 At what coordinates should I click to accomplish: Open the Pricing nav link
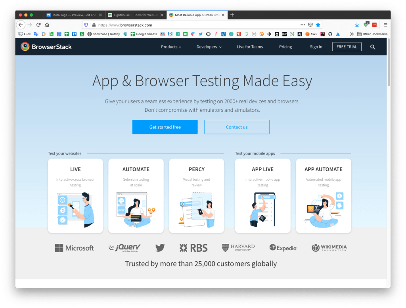(285, 47)
